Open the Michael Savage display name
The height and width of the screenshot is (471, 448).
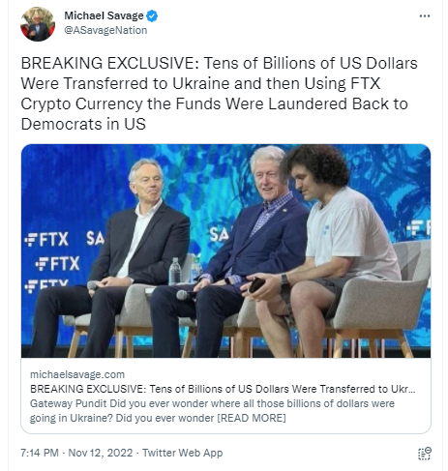point(104,15)
